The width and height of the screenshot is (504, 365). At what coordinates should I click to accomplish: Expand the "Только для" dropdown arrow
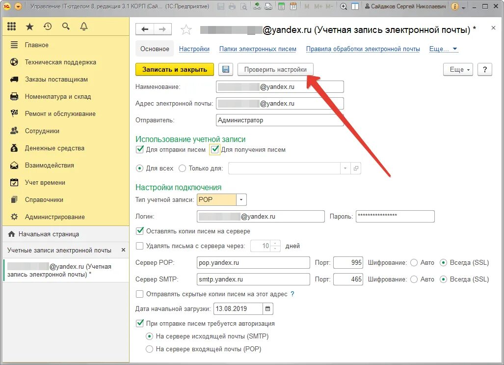click(345, 168)
